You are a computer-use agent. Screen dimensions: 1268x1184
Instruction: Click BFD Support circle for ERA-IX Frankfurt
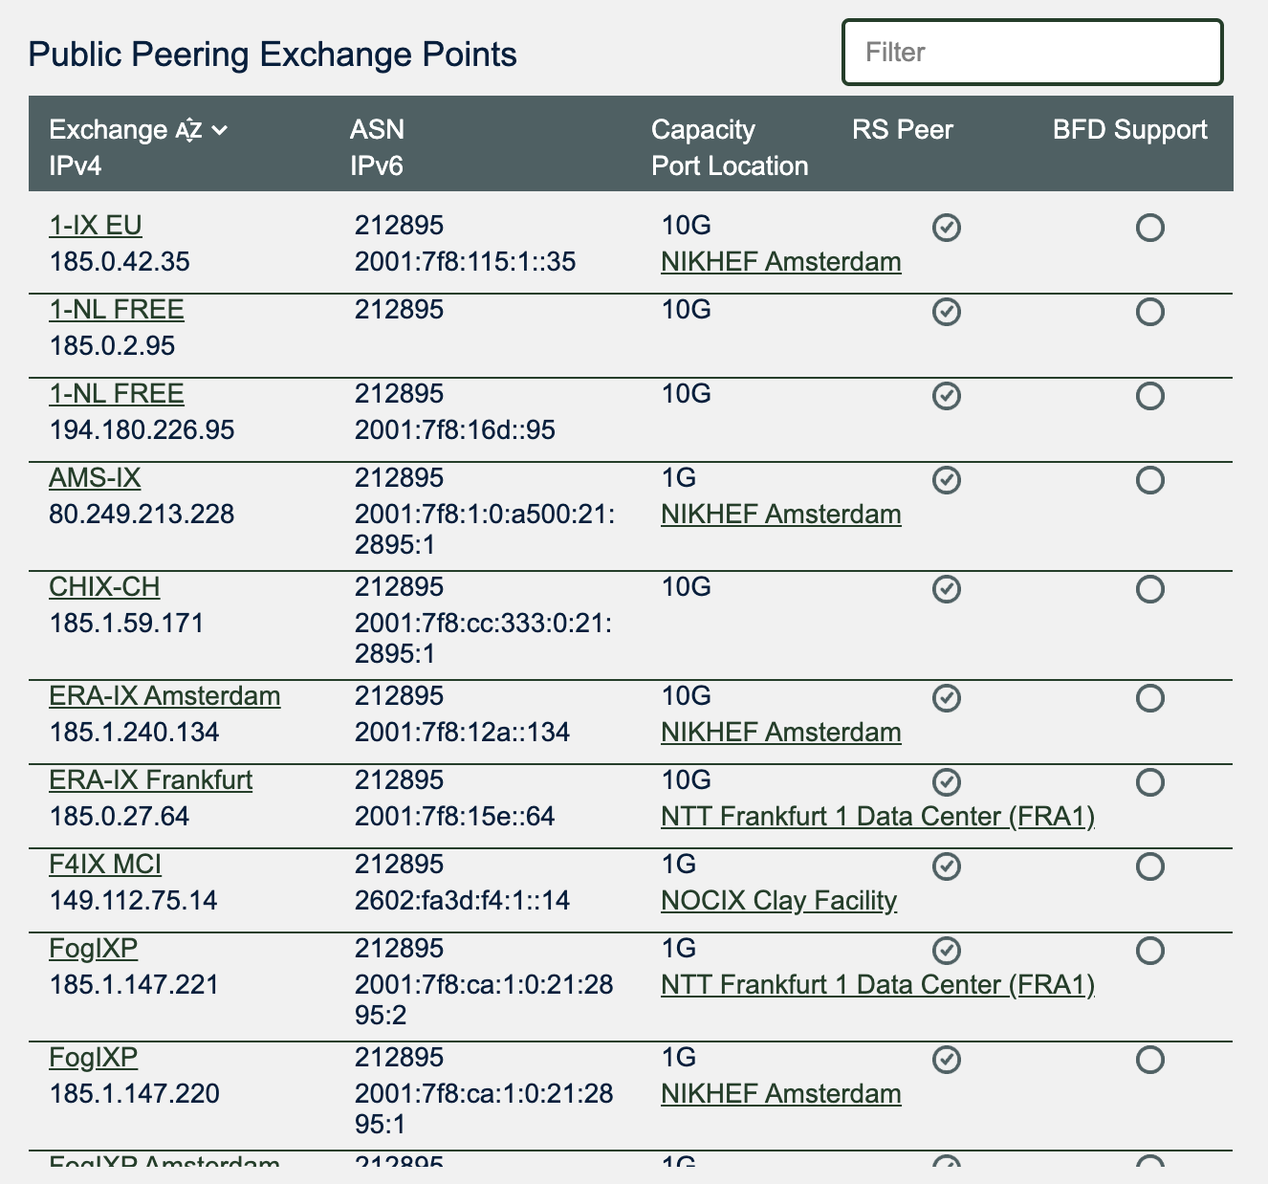point(1149,782)
